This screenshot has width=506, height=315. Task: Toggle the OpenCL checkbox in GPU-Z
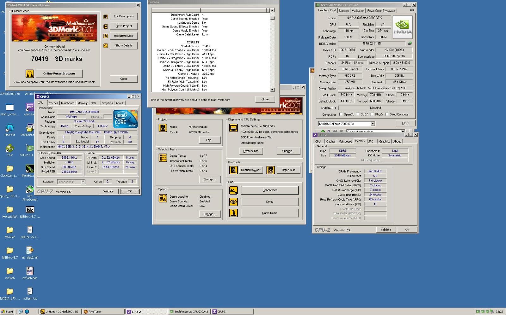coord(341,114)
